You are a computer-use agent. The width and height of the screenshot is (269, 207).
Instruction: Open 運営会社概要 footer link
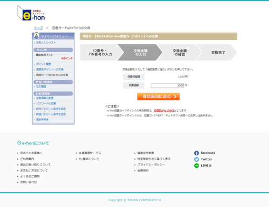(x=146, y=153)
